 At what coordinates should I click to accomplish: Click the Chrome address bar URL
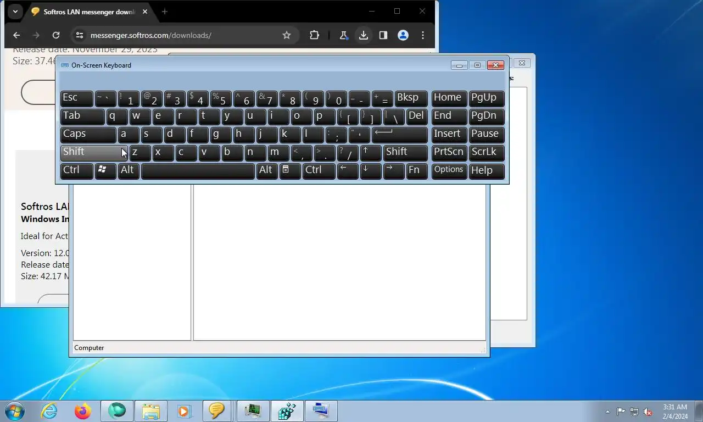click(x=151, y=35)
